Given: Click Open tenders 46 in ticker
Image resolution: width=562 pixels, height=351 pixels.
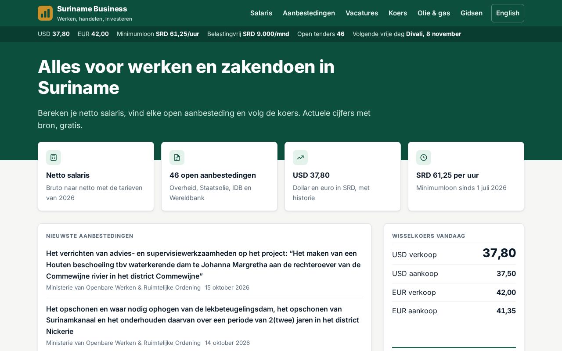Looking at the screenshot, I should click(x=321, y=34).
